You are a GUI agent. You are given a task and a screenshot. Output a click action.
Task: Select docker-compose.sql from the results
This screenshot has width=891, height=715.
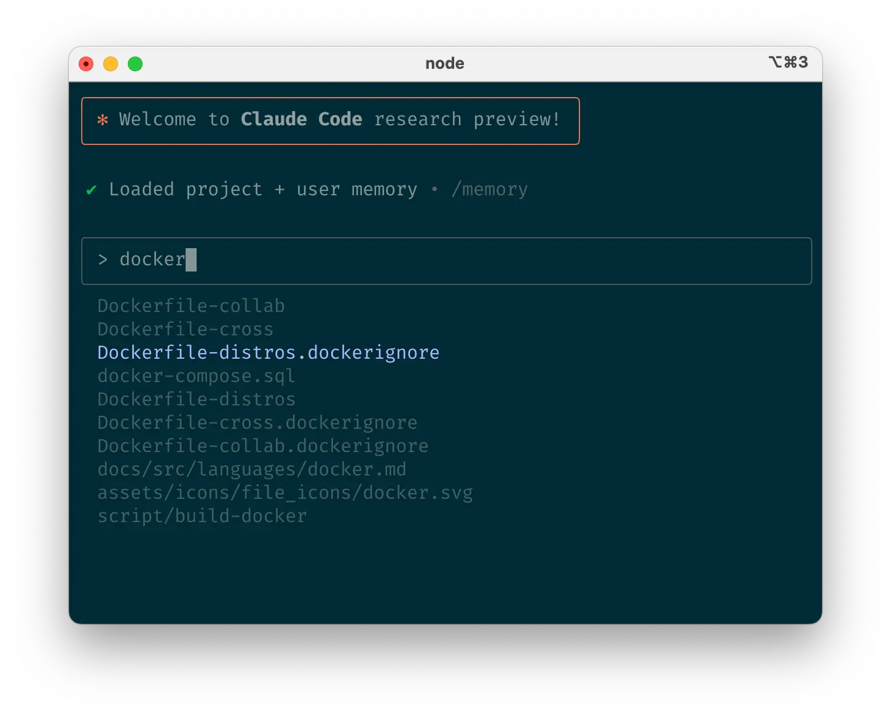coord(195,375)
